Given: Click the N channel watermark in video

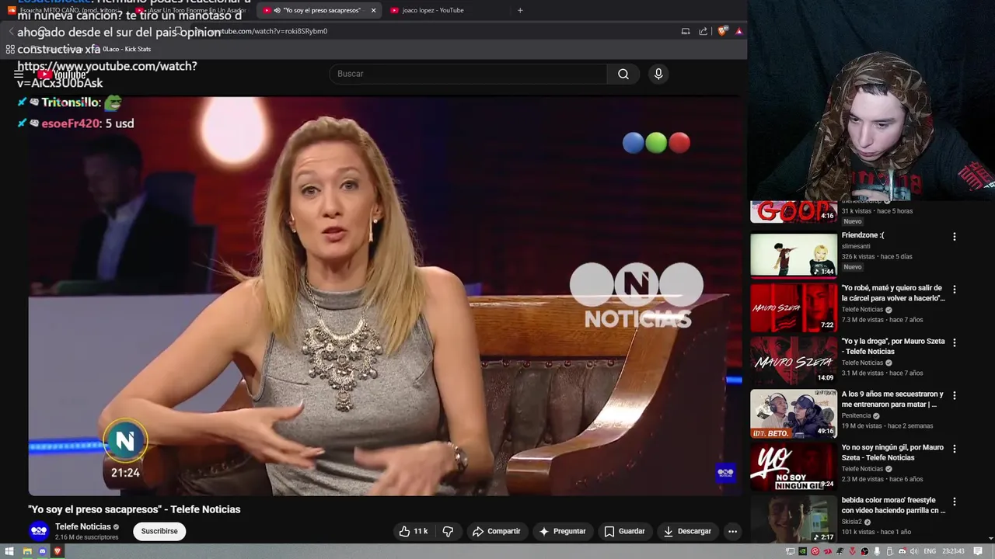Looking at the screenshot, I should click(125, 441).
